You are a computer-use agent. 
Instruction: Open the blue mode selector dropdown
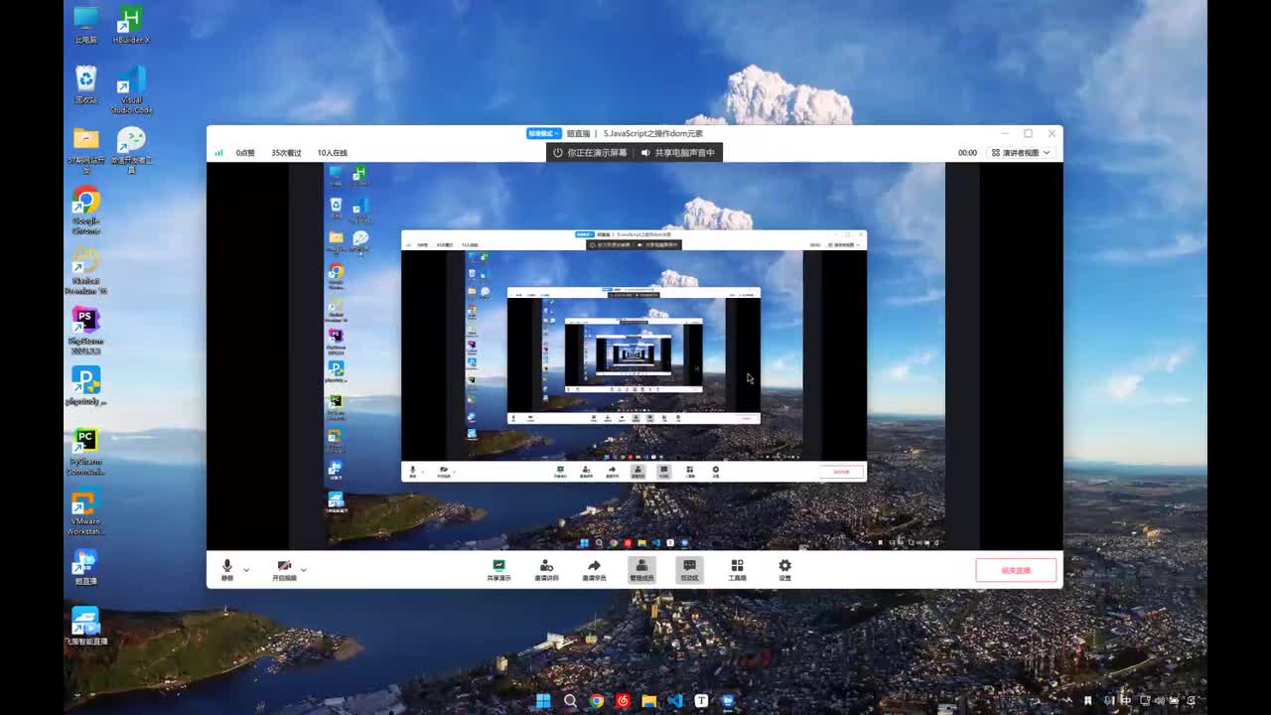point(544,133)
